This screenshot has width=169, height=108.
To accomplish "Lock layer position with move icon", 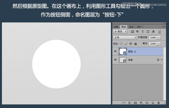I will click(x=131, y=43).
